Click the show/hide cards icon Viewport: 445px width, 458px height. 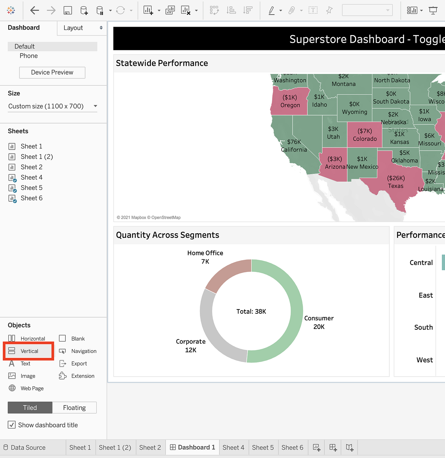click(x=412, y=10)
